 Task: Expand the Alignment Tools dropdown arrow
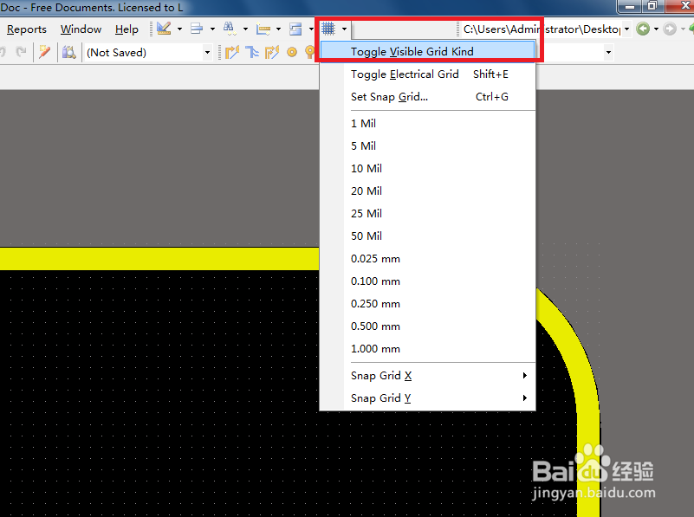pyautogui.click(x=212, y=29)
